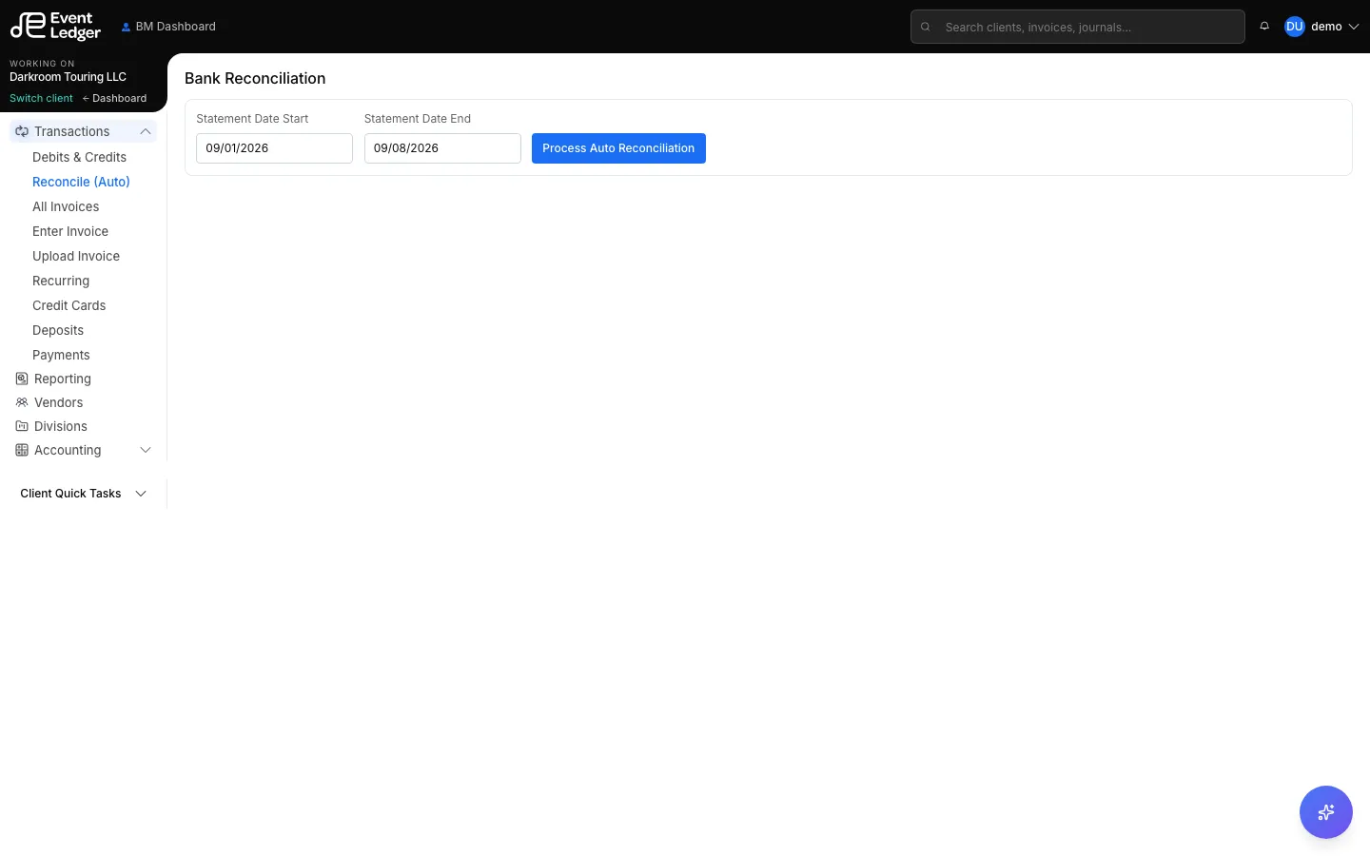This screenshot has width=1370, height=856.
Task: Go to Recurring transactions
Action: (x=61, y=281)
